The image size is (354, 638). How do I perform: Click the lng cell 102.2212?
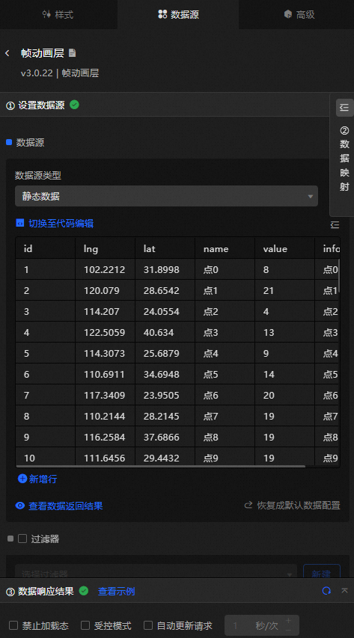[105, 269]
